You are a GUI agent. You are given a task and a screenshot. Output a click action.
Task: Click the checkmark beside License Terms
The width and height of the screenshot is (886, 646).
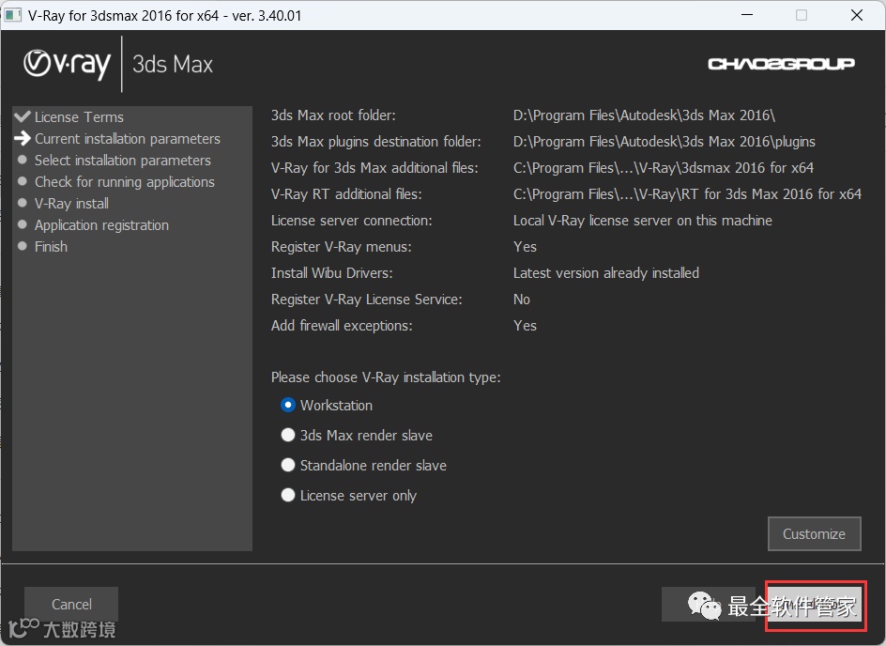coord(23,116)
